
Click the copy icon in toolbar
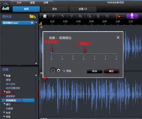tap(80, 16)
